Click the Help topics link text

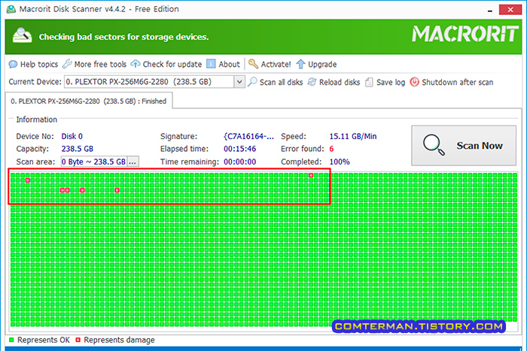[39, 64]
